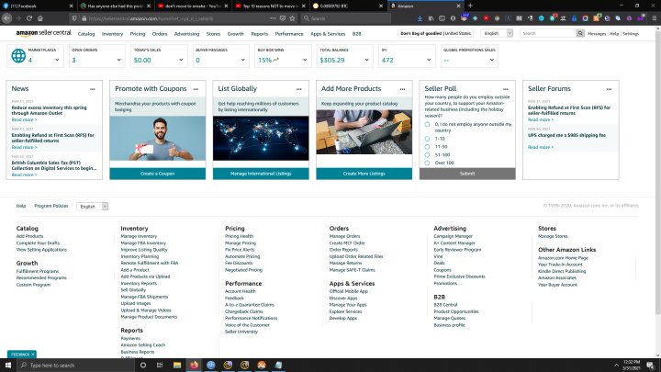Open the Pricing menu in top navigation

coord(138,34)
